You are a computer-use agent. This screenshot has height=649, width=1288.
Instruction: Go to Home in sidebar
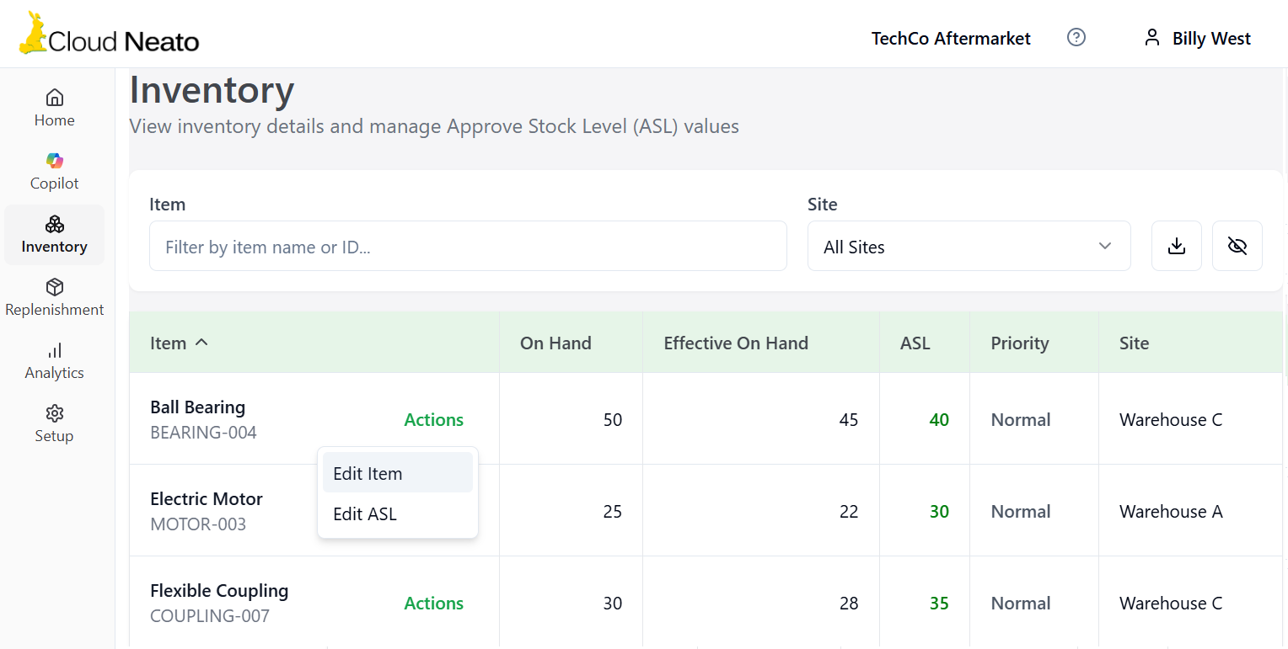point(55,108)
